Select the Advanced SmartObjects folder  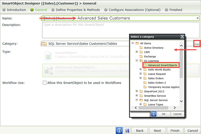[x=160, y=65]
